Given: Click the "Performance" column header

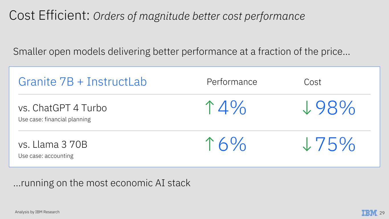Looking at the screenshot, I should click(x=232, y=82).
